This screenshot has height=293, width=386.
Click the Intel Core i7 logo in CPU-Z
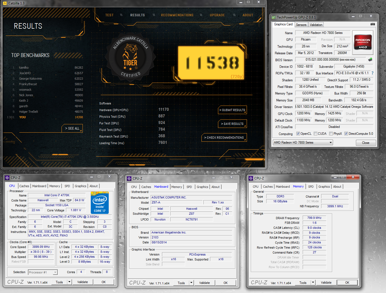(x=100, y=203)
